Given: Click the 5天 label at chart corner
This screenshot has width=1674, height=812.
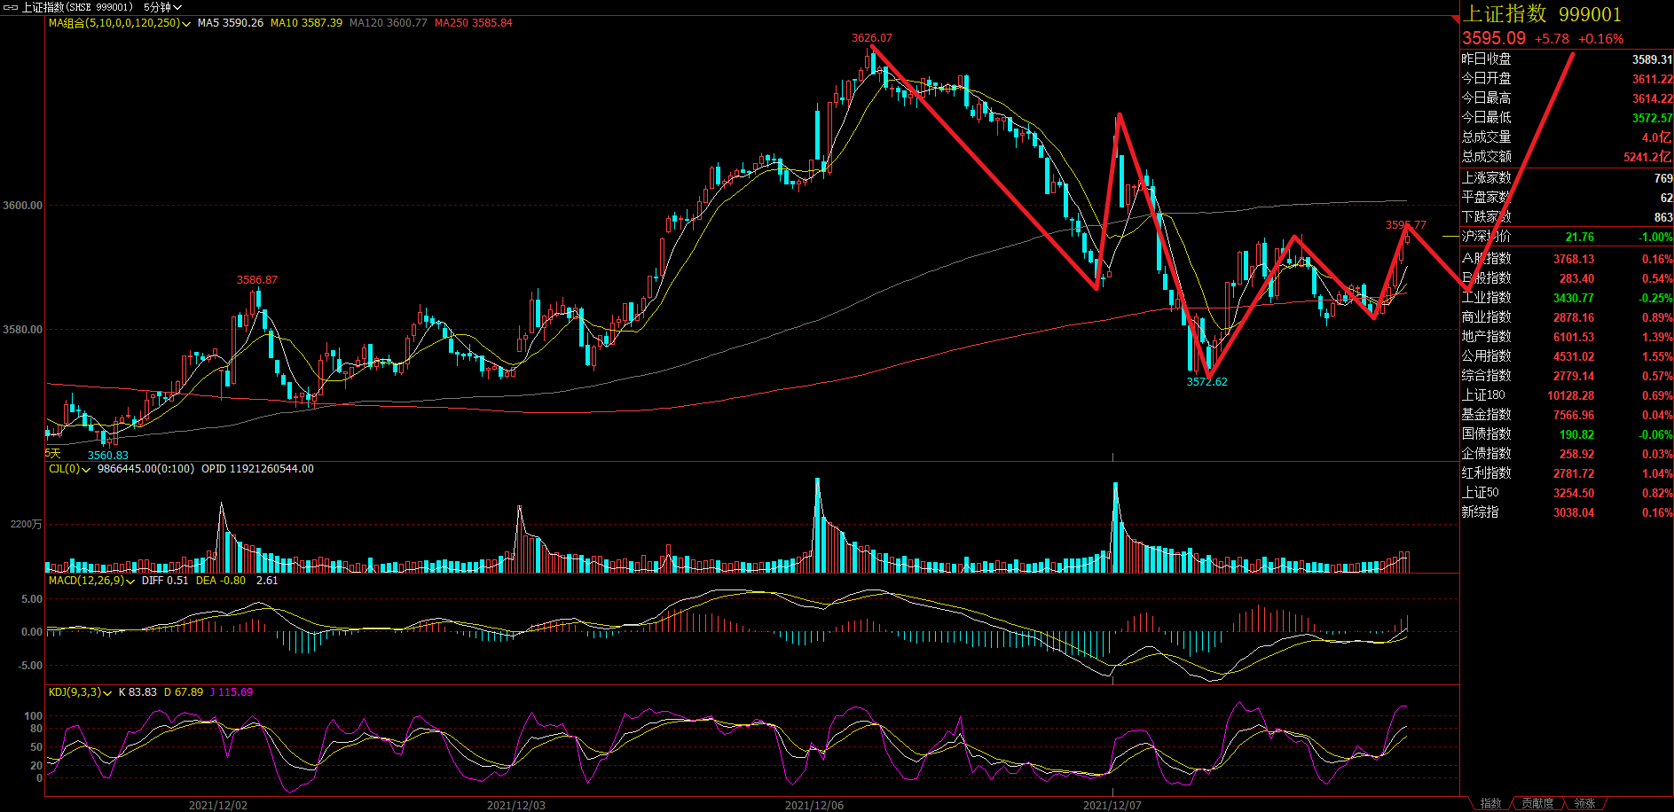Looking at the screenshot, I should point(53,453).
